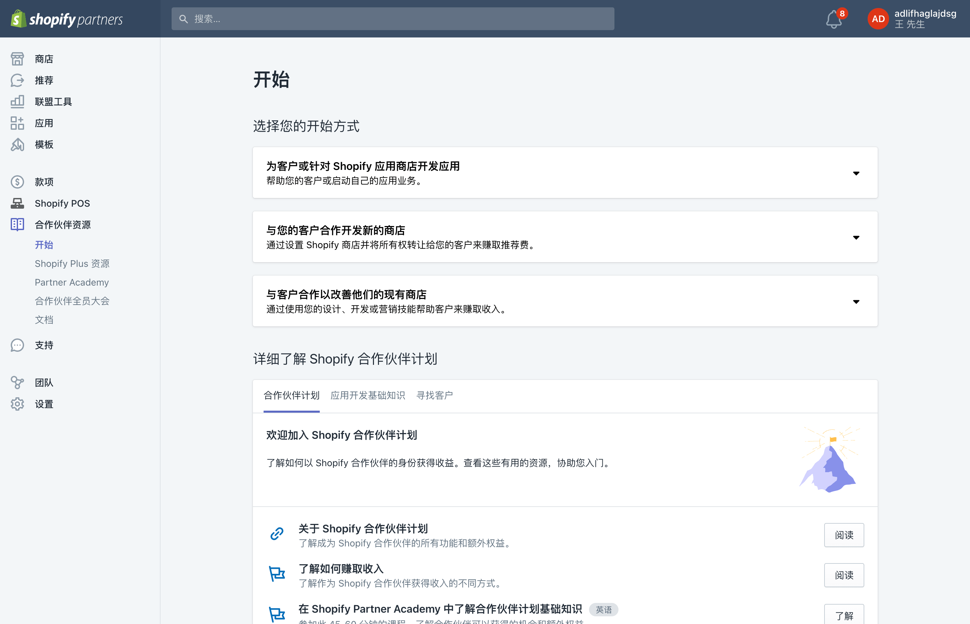This screenshot has width=970, height=624.
Task: Expand 与您的客户合作开发新的商店 arrow
Action: point(856,237)
